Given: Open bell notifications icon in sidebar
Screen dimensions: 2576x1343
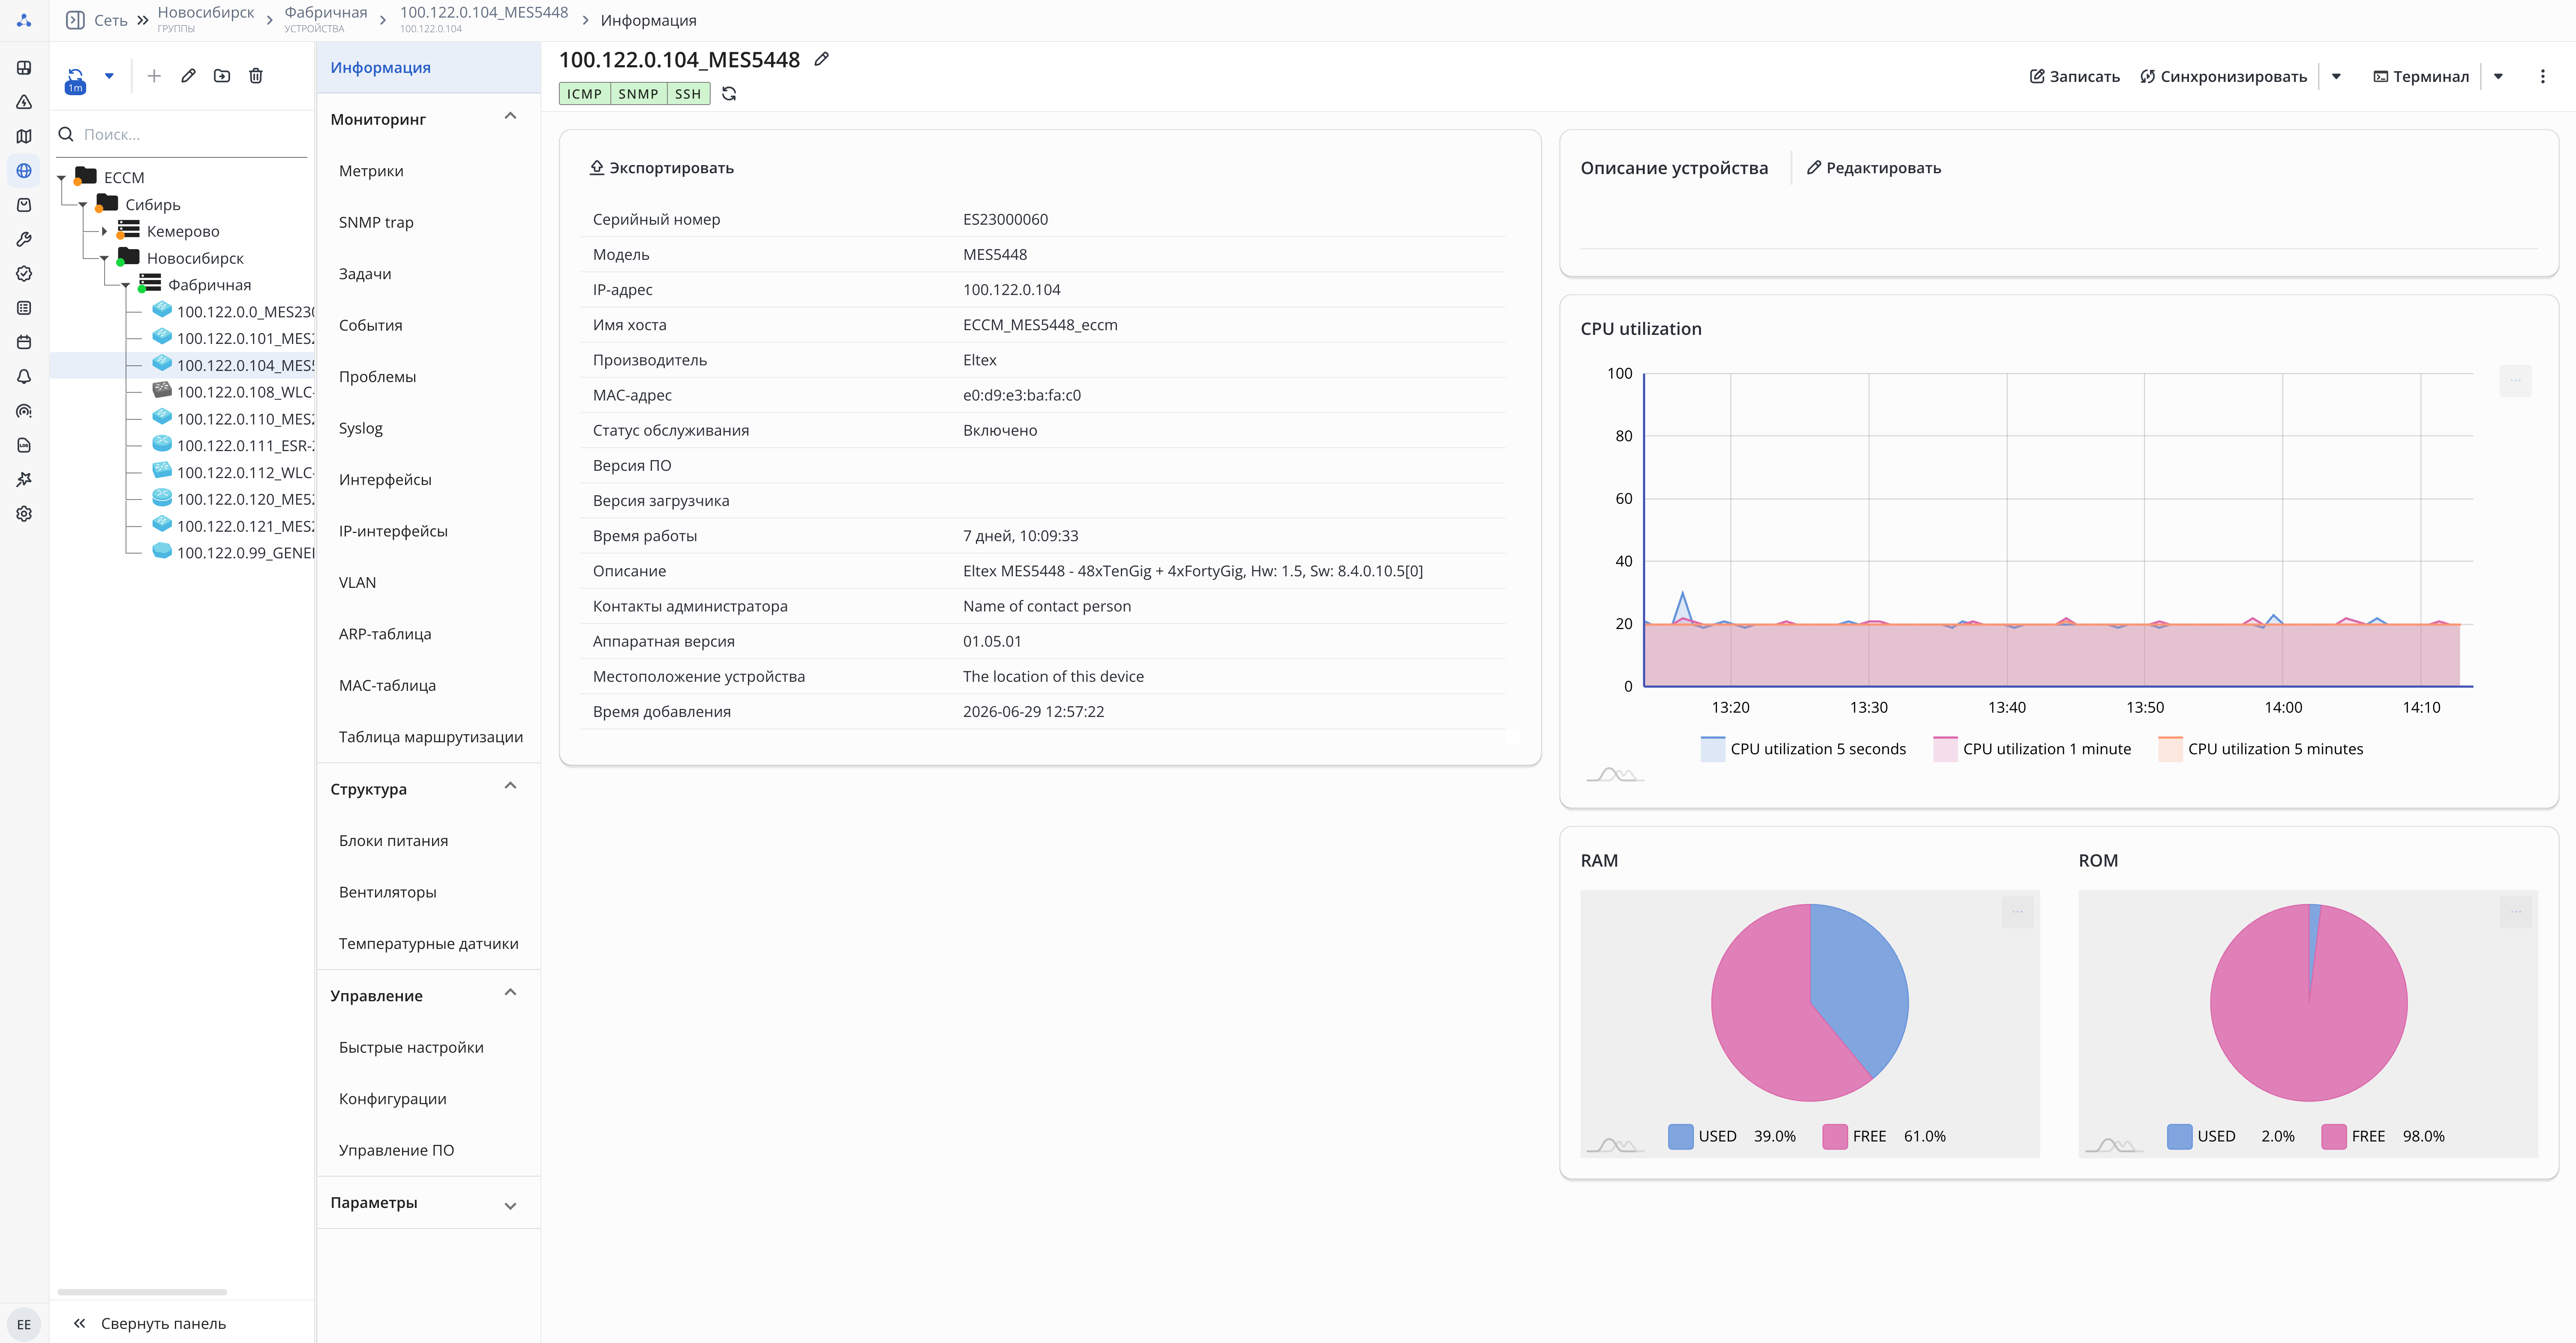Looking at the screenshot, I should [x=24, y=376].
